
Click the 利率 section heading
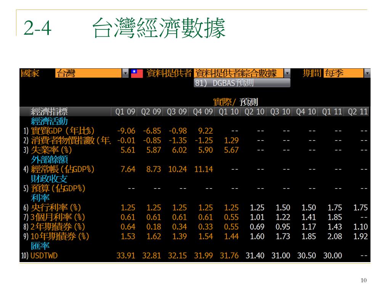(x=40, y=198)
